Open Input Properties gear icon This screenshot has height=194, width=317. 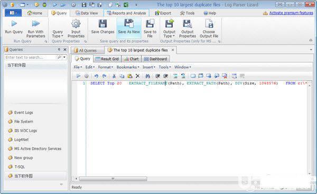[76, 24]
